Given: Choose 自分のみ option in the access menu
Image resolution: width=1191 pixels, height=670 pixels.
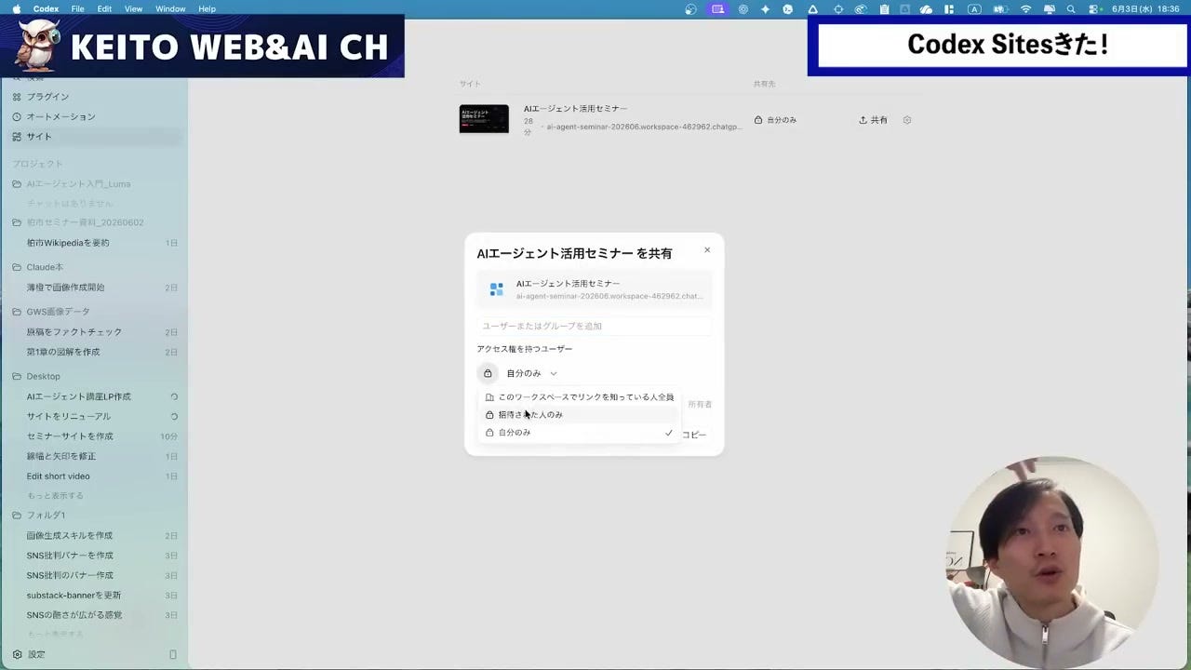Looking at the screenshot, I should (579, 433).
